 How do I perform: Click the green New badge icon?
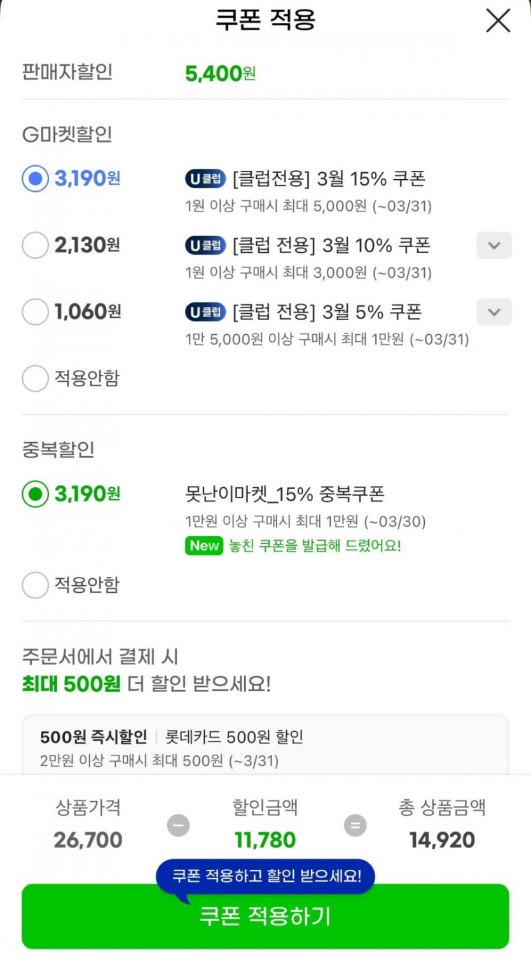coord(203,546)
